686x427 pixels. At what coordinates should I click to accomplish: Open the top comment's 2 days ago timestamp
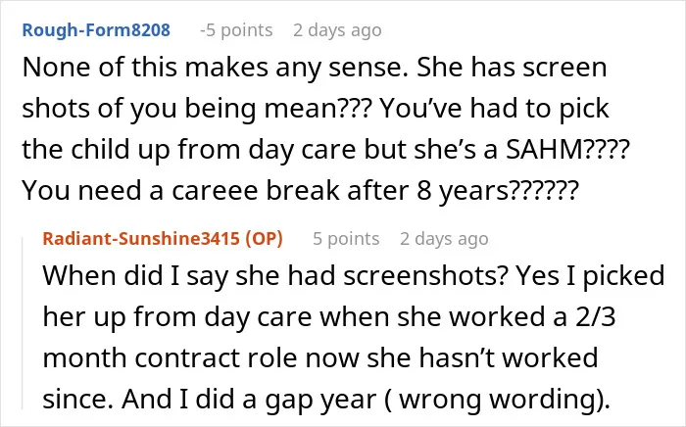point(337,30)
